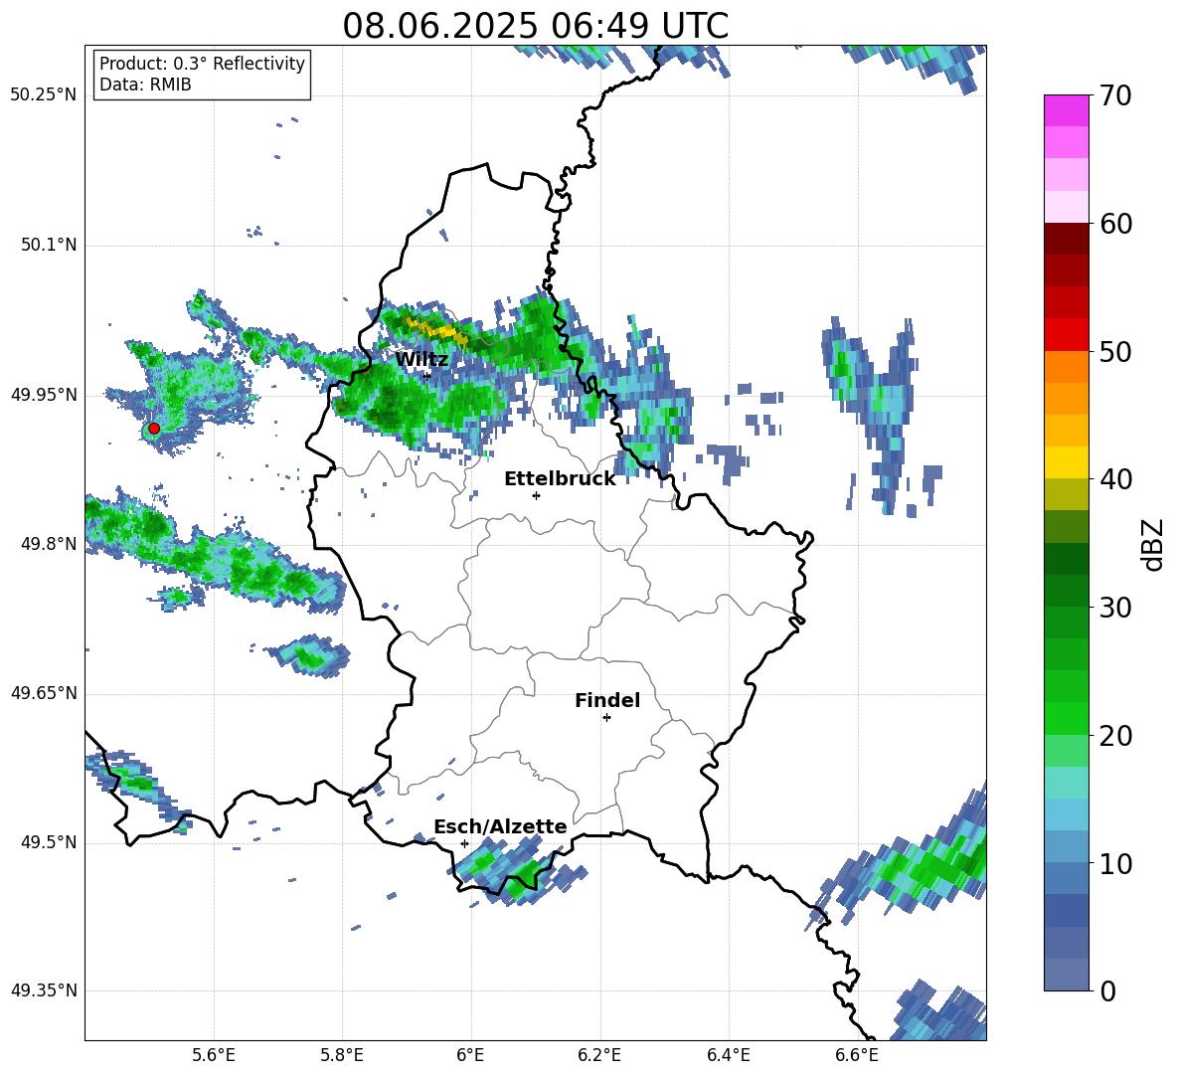Click the 49.65°N latitude label

[44, 693]
